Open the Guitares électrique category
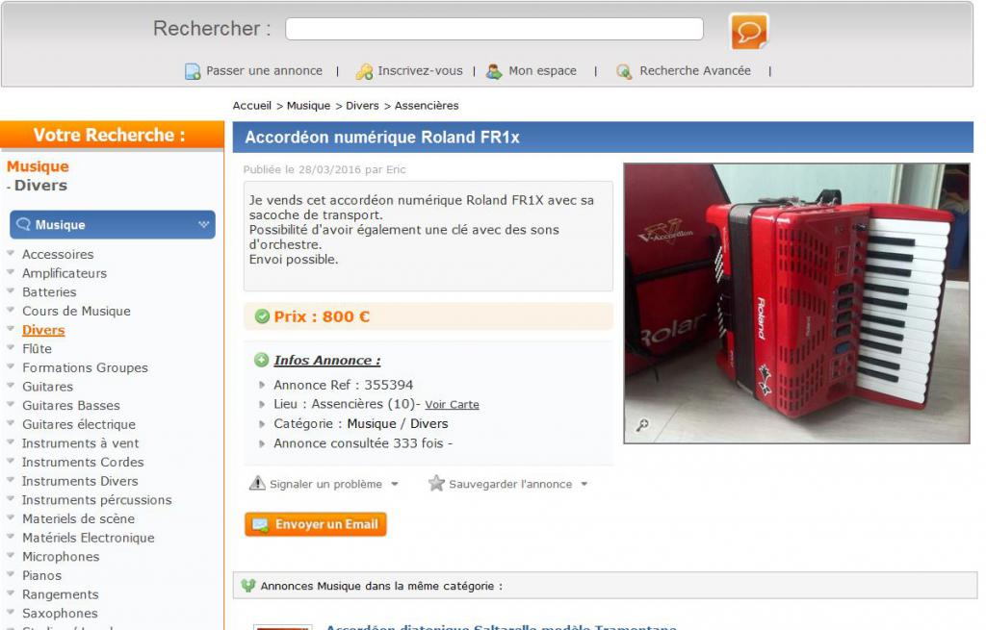The width and height of the screenshot is (986, 630). click(x=79, y=424)
